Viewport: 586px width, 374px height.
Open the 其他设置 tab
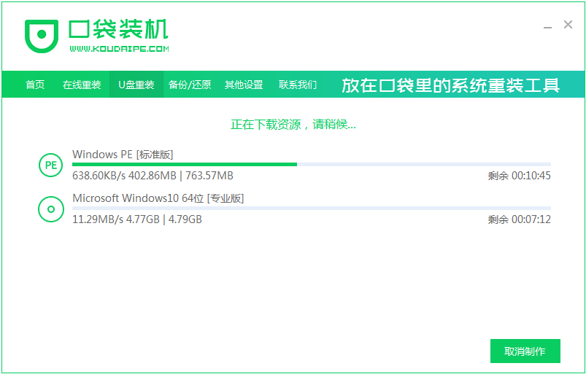(244, 85)
